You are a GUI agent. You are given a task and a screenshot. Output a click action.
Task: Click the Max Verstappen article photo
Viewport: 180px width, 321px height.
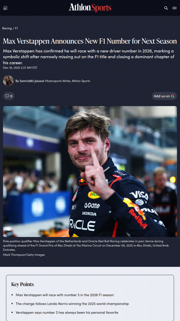(x=90, y=172)
